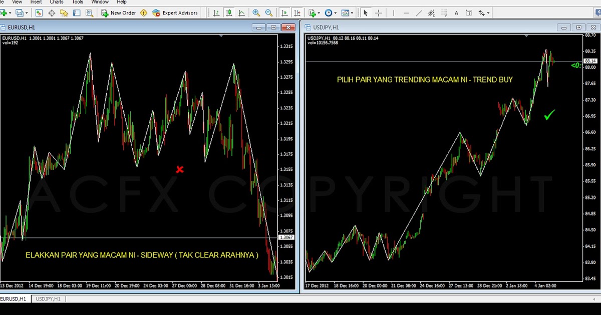This screenshot has width=601, height=315.
Task: Open the Window menu
Action: pos(100,2)
